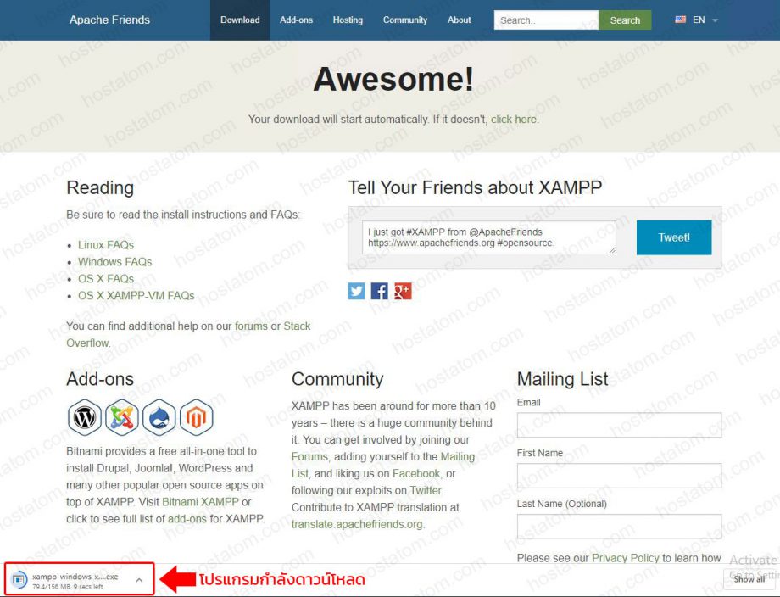780x597 pixels.
Task: Open the 'click here' download link
Action: (x=514, y=120)
